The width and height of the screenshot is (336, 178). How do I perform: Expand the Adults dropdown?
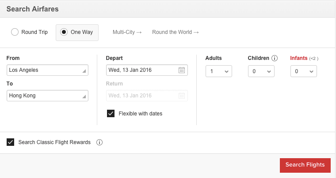coord(219,71)
